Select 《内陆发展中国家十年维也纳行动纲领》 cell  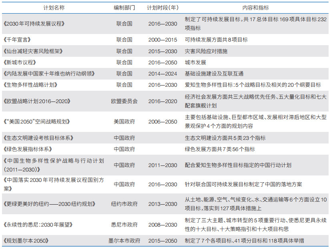pos(49,74)
